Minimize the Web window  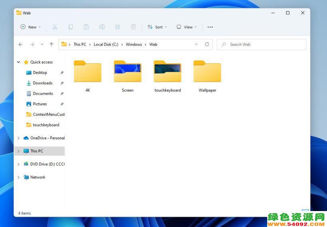273,13
